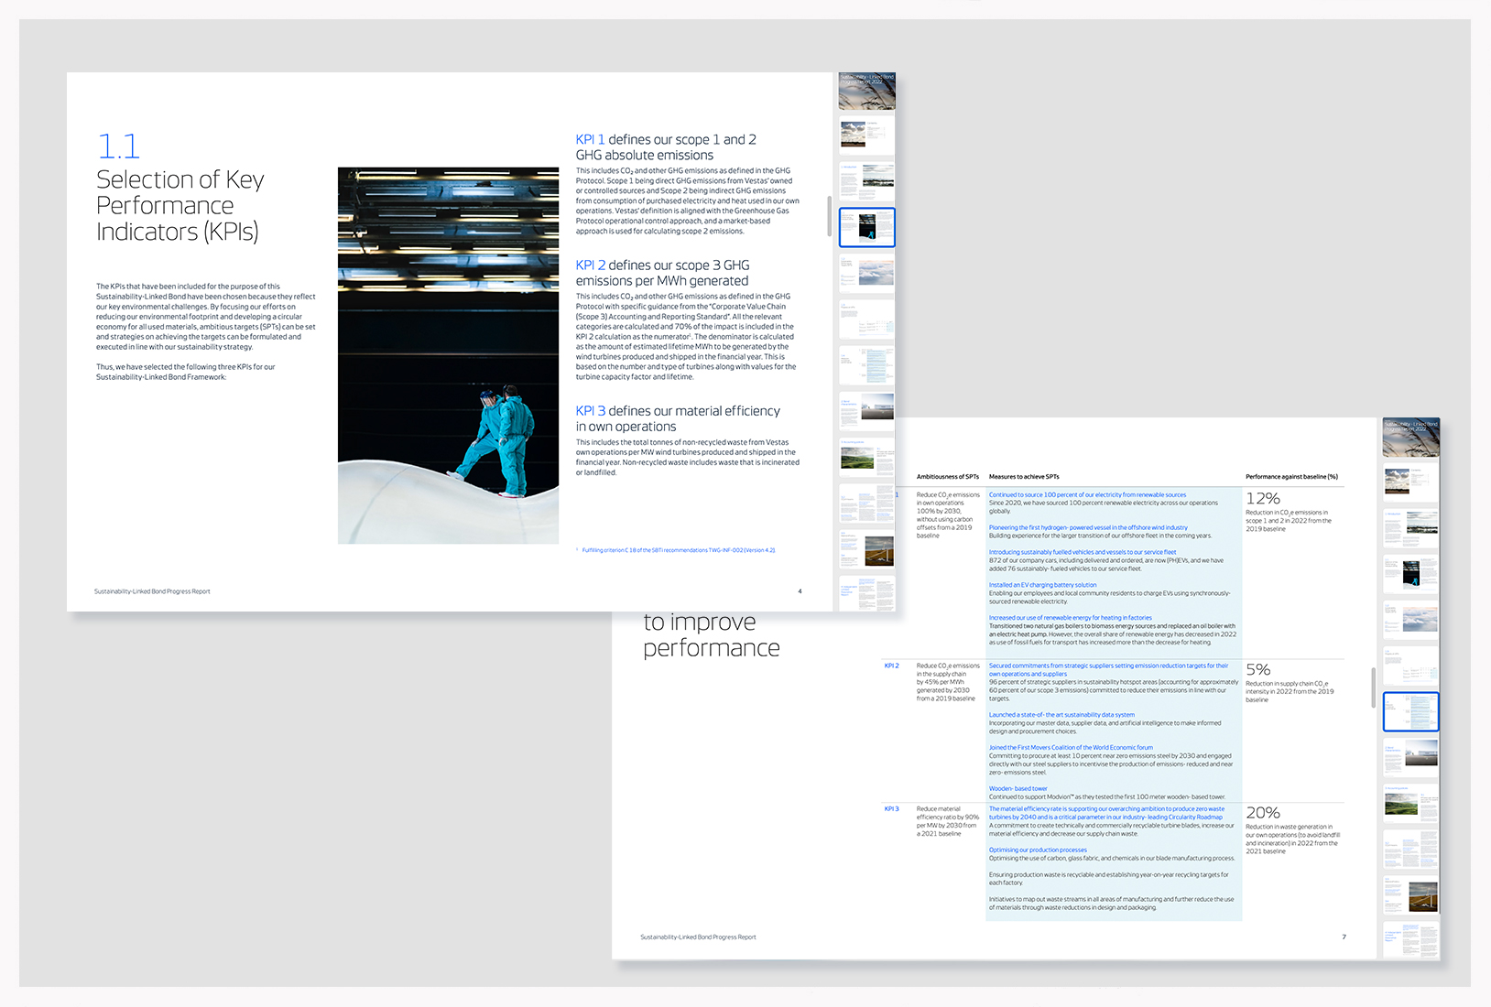Click the '12%' performance figure
The image size is (1491, 1007).
click(x=1263, y=498)
